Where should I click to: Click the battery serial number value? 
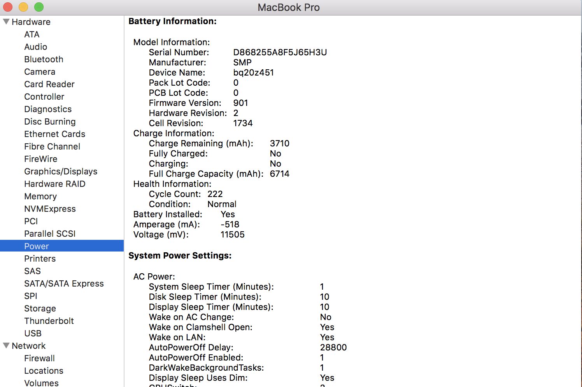(280, 52)
